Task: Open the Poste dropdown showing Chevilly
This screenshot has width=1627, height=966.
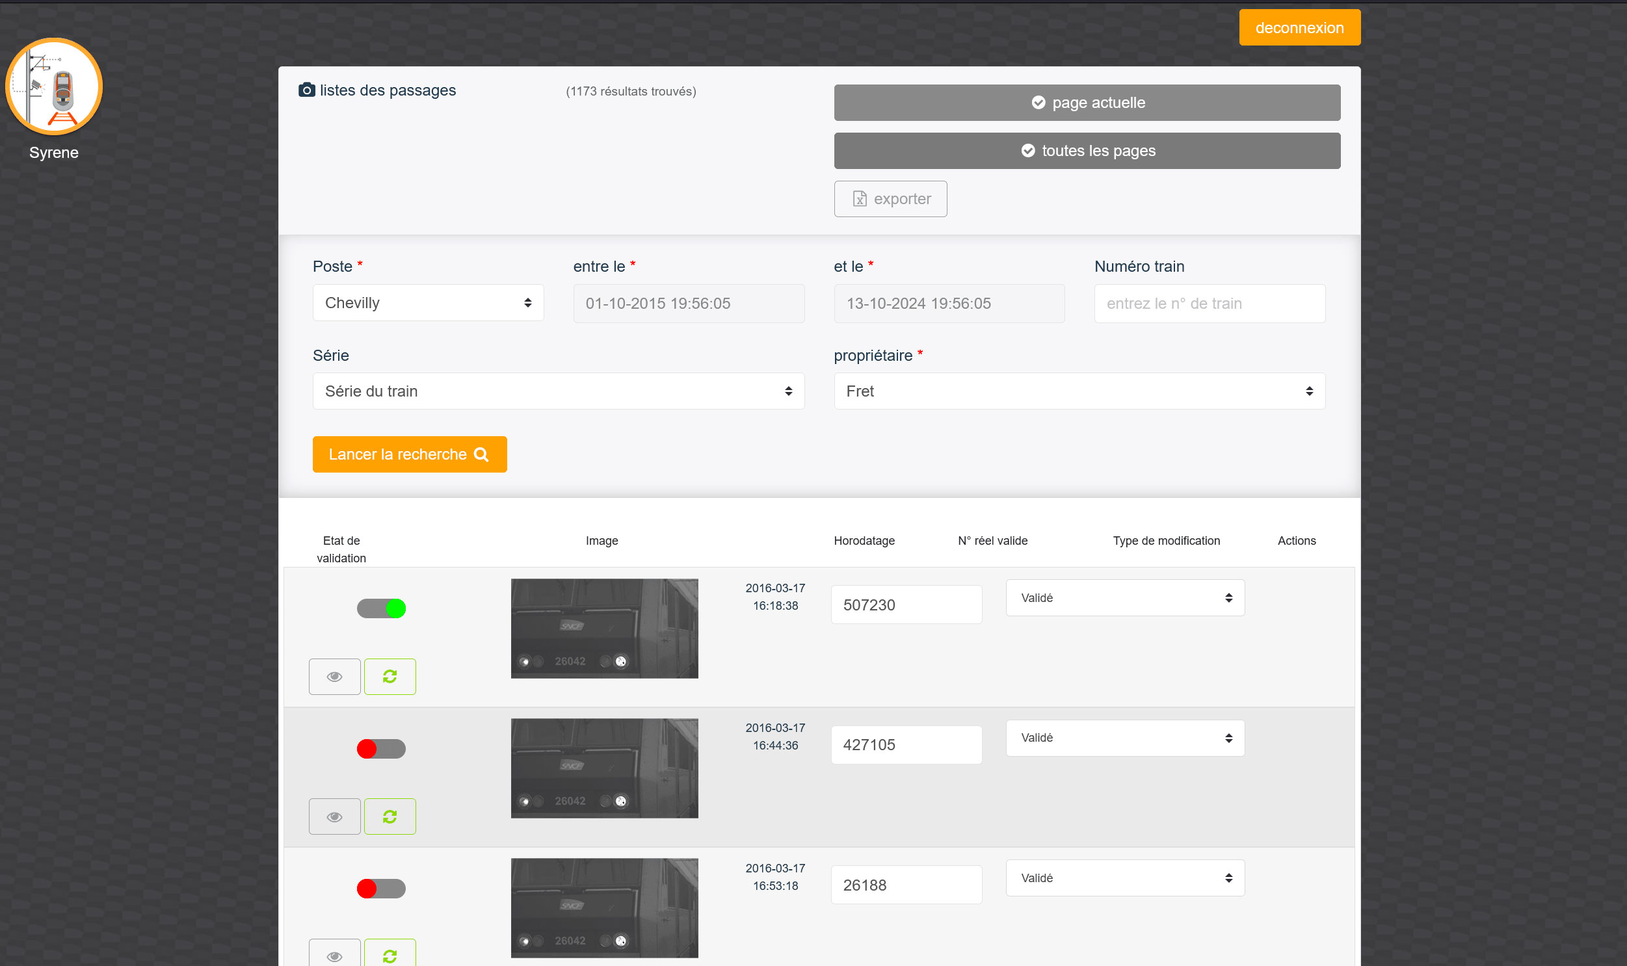Action: [428, 303]
